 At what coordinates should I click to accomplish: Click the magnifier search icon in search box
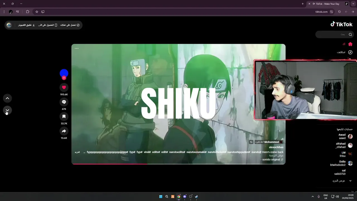(350, 34)
